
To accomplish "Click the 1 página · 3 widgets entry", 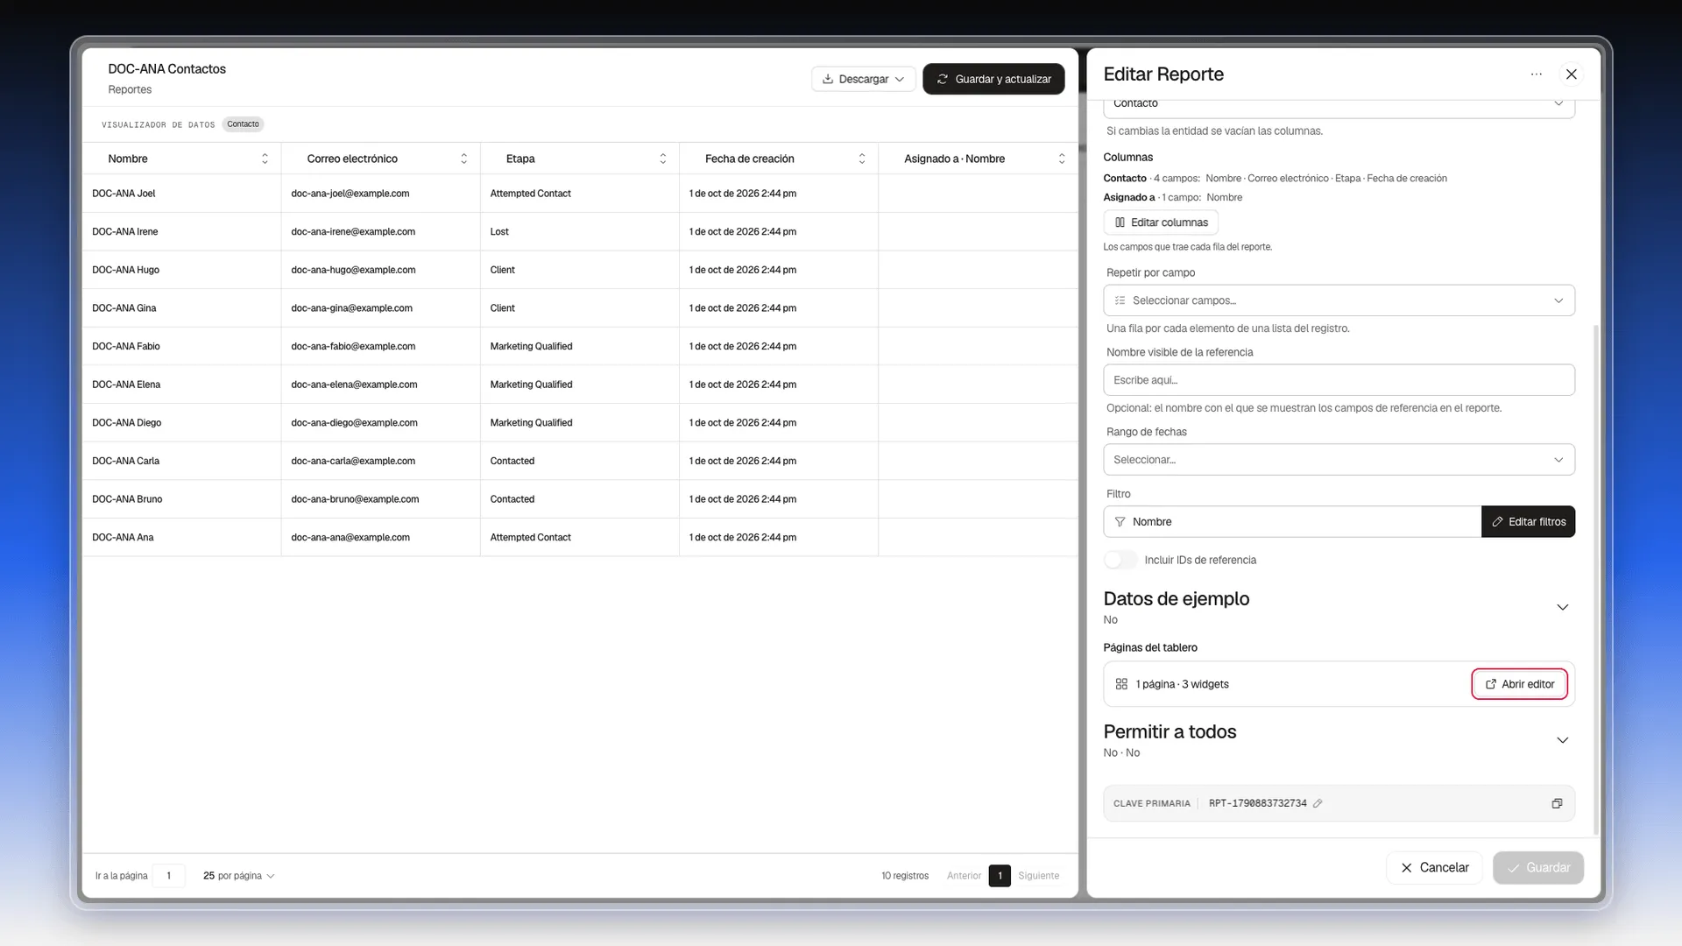I will [x=1182, y=684].
